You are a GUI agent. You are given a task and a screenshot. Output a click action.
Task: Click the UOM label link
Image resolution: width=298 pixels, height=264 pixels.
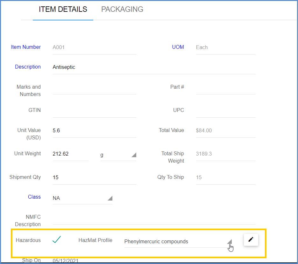click(x=178, y=47)
